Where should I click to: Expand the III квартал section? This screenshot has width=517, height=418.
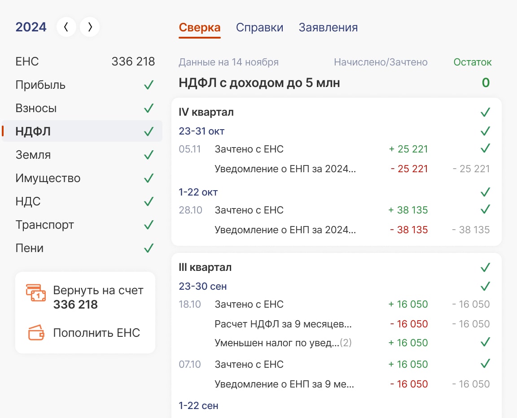pyautogui.click(x=205, y=267)
